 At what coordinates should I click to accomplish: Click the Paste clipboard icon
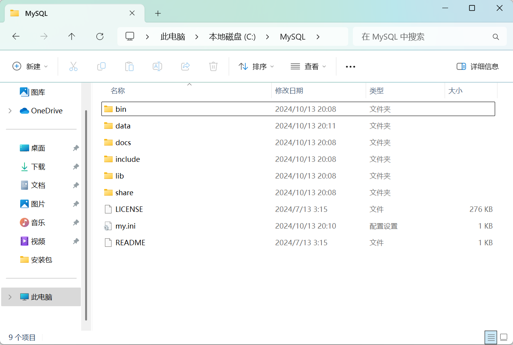coord(129,66)
